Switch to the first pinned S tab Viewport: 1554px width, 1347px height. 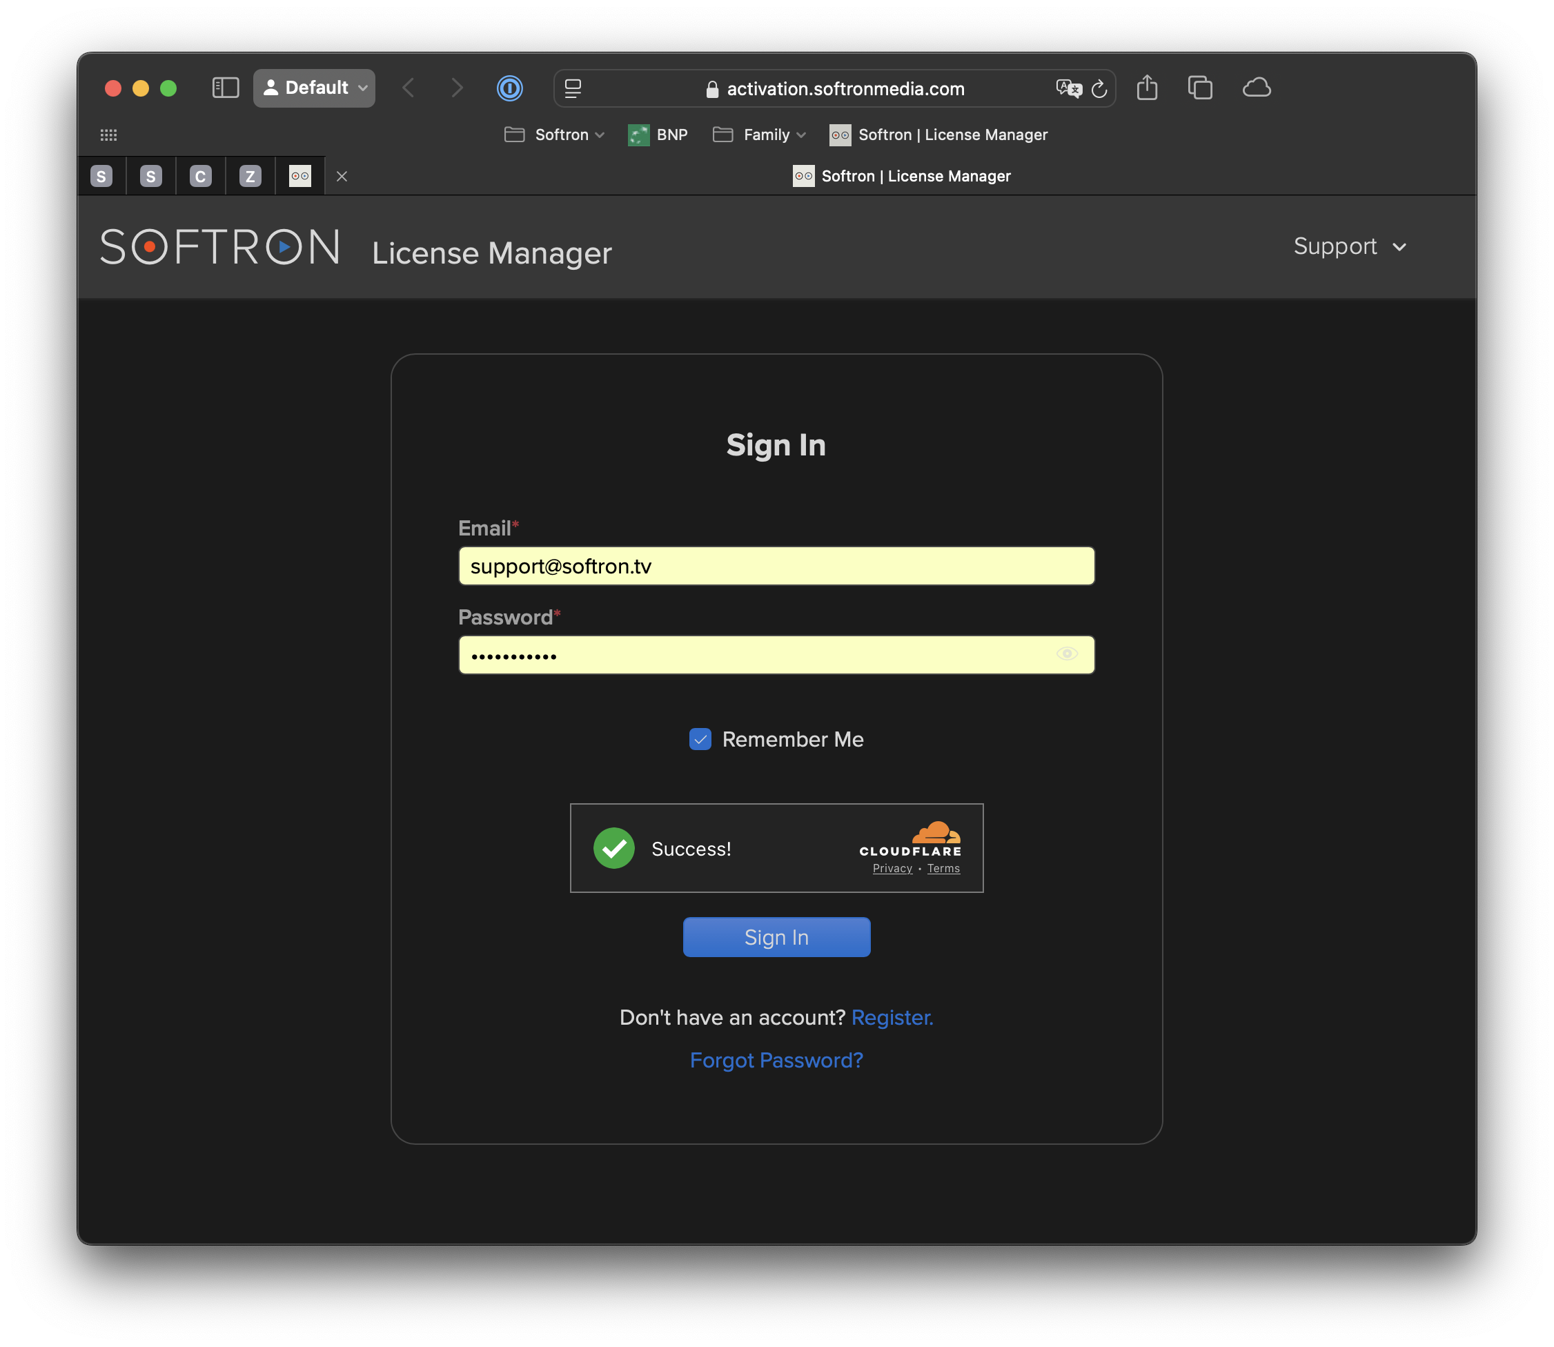101,176
